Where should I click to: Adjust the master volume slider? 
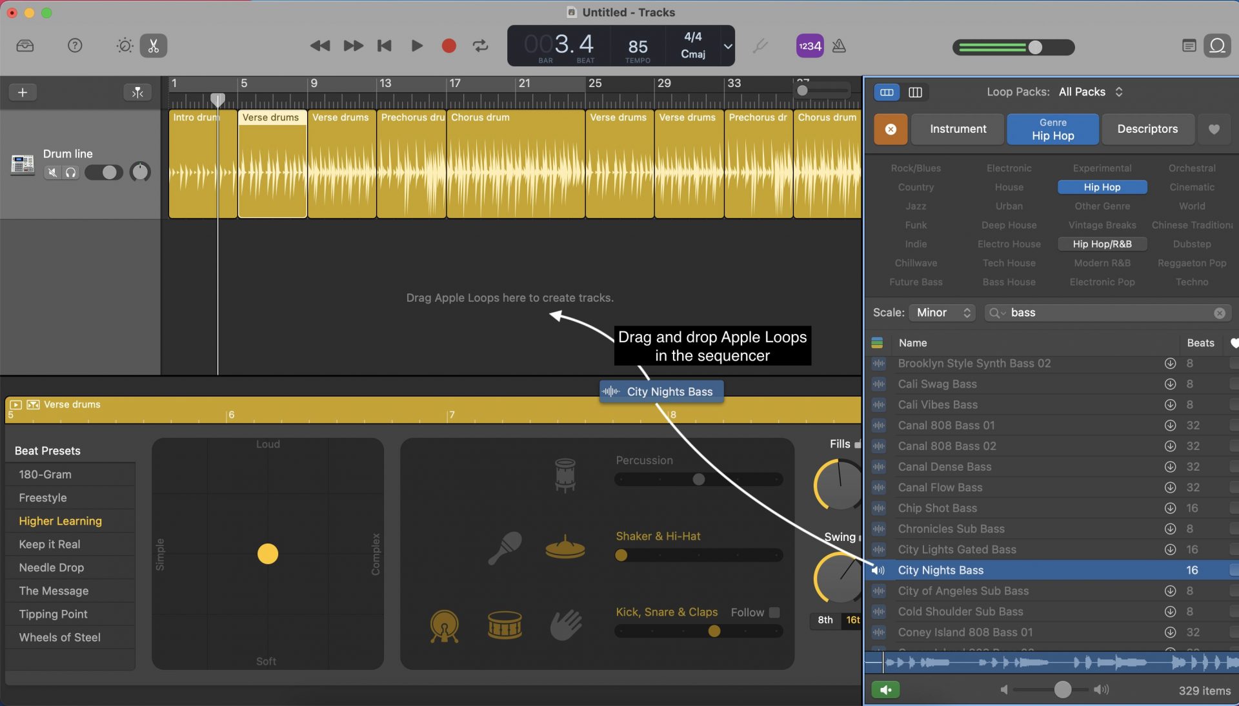pyautogui.click(x=1036, y=47)
